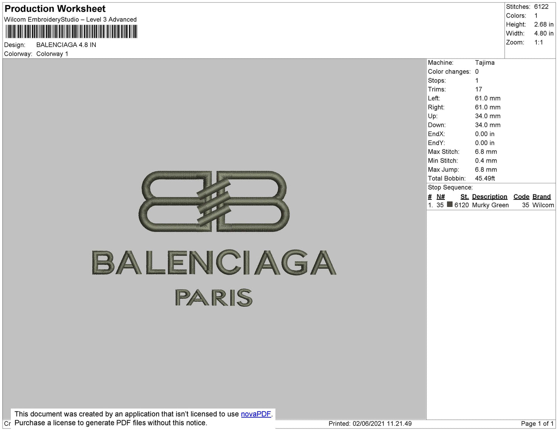Select Total Bobbin value '45.49ft'
The width and height of the screenshot is (558, 431).
click(485, 178)
